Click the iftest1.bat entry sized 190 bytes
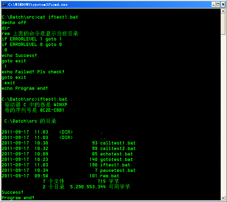This screenshot has height=202, width=227. 115,165
